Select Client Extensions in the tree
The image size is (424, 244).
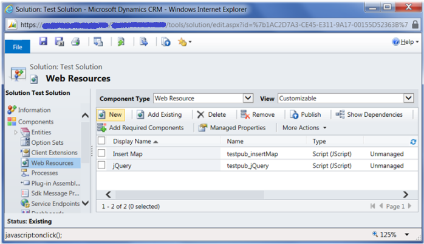(54, 153)
